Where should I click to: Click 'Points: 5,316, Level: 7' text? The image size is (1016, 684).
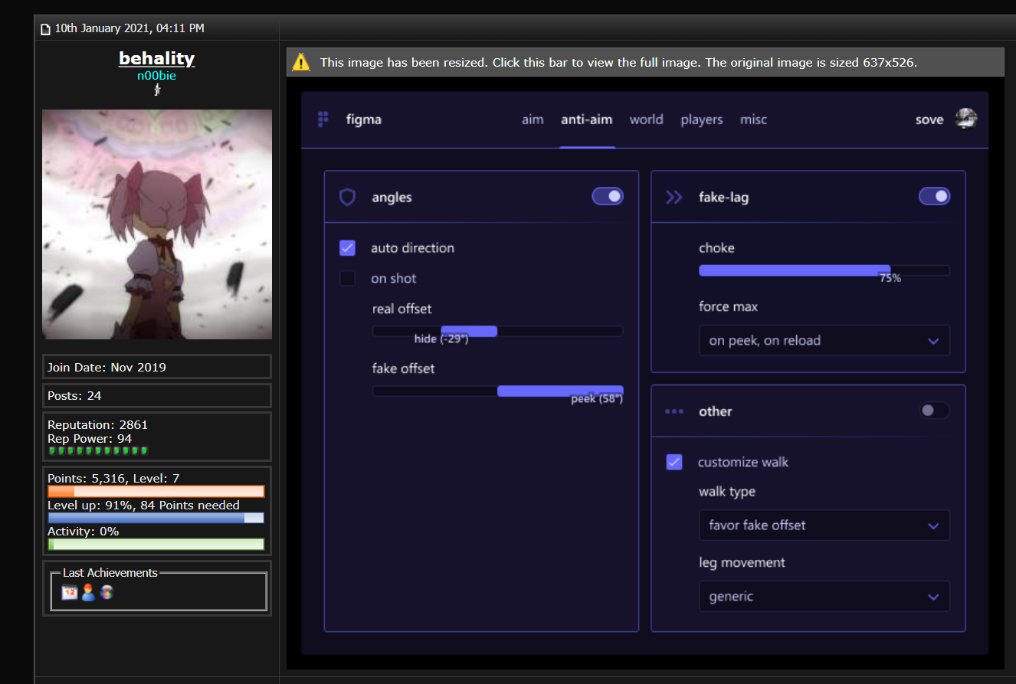pyautogui.click(x=113, y=478)
